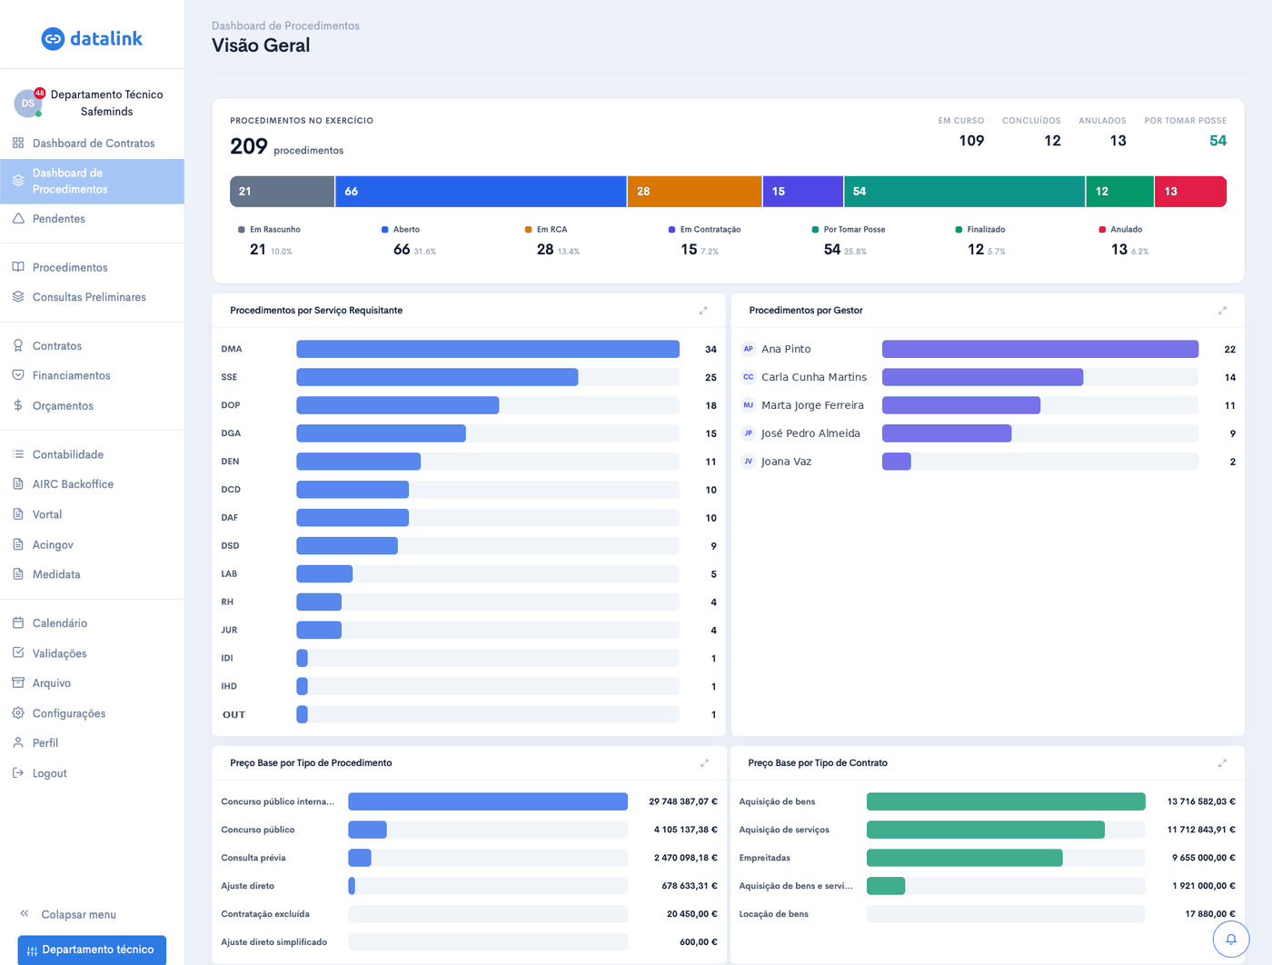
Task: Click the DMA service bar row
Action: (x=469, y=349)
